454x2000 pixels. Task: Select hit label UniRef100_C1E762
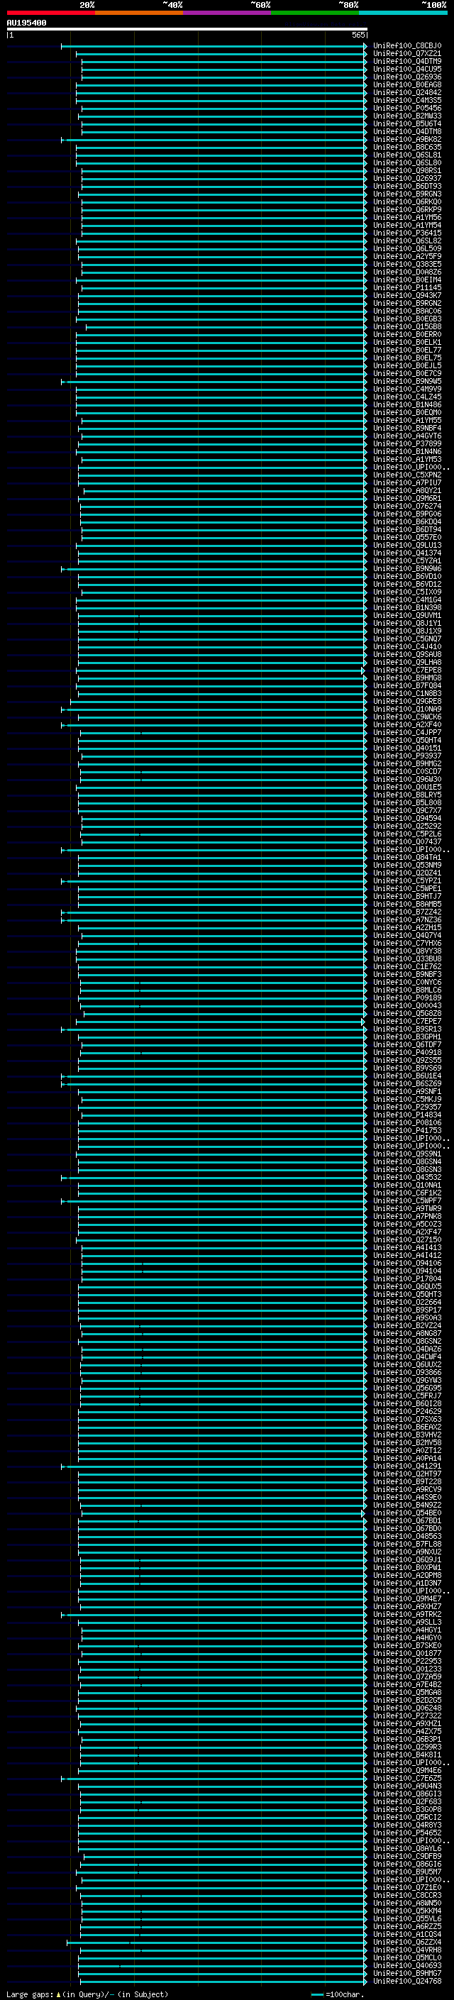(x=407, y=966)
